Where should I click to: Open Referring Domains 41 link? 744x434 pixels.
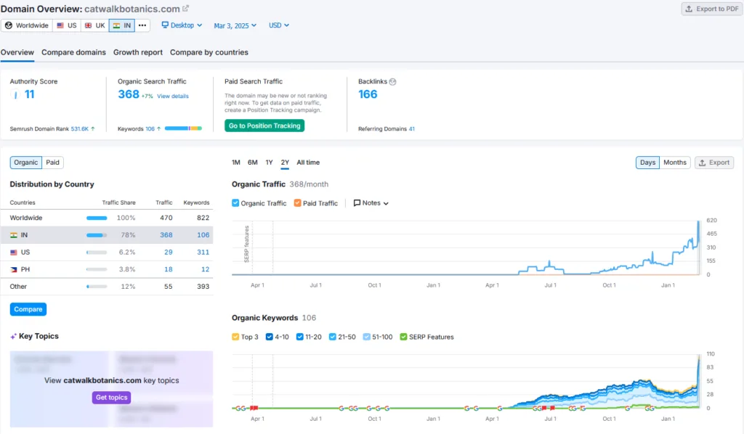point(412,129)
